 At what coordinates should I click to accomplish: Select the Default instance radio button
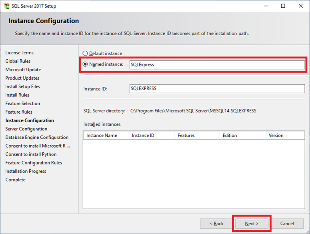(85, 53)
